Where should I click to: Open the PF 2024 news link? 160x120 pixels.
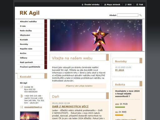119,70
